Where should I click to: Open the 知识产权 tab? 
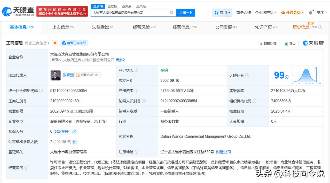click(267, 27)
